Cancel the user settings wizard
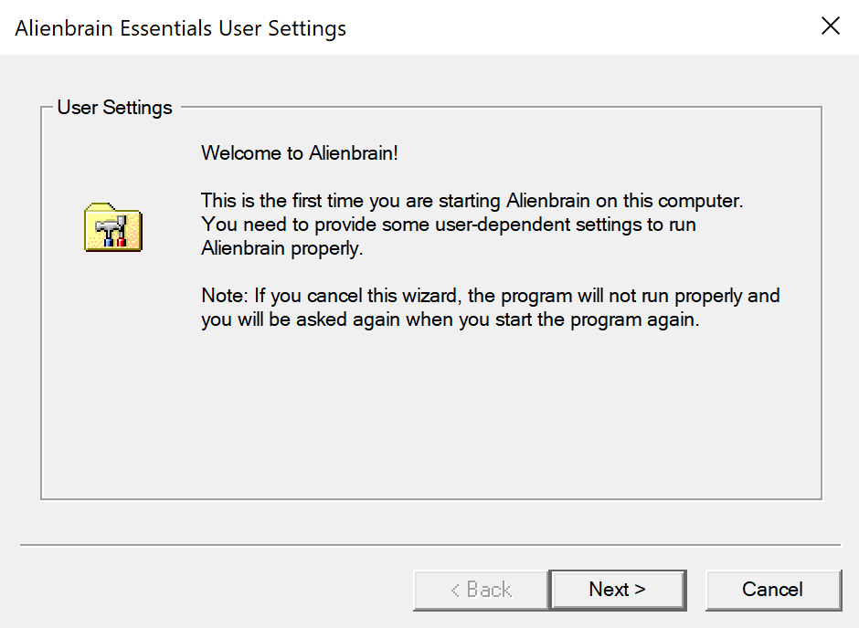 click(773, 590)
